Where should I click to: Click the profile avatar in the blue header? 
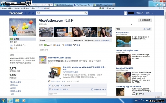pyautogui.click(x=126, y=13)
